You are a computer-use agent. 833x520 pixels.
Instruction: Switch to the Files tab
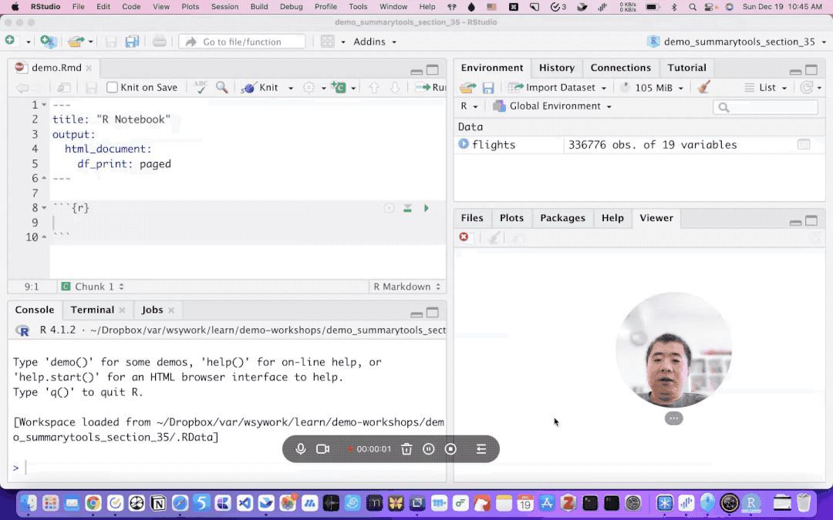tap(472, 218)
